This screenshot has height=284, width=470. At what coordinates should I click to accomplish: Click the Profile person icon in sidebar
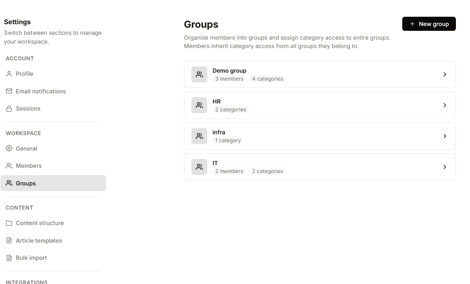tap(9, 74)
